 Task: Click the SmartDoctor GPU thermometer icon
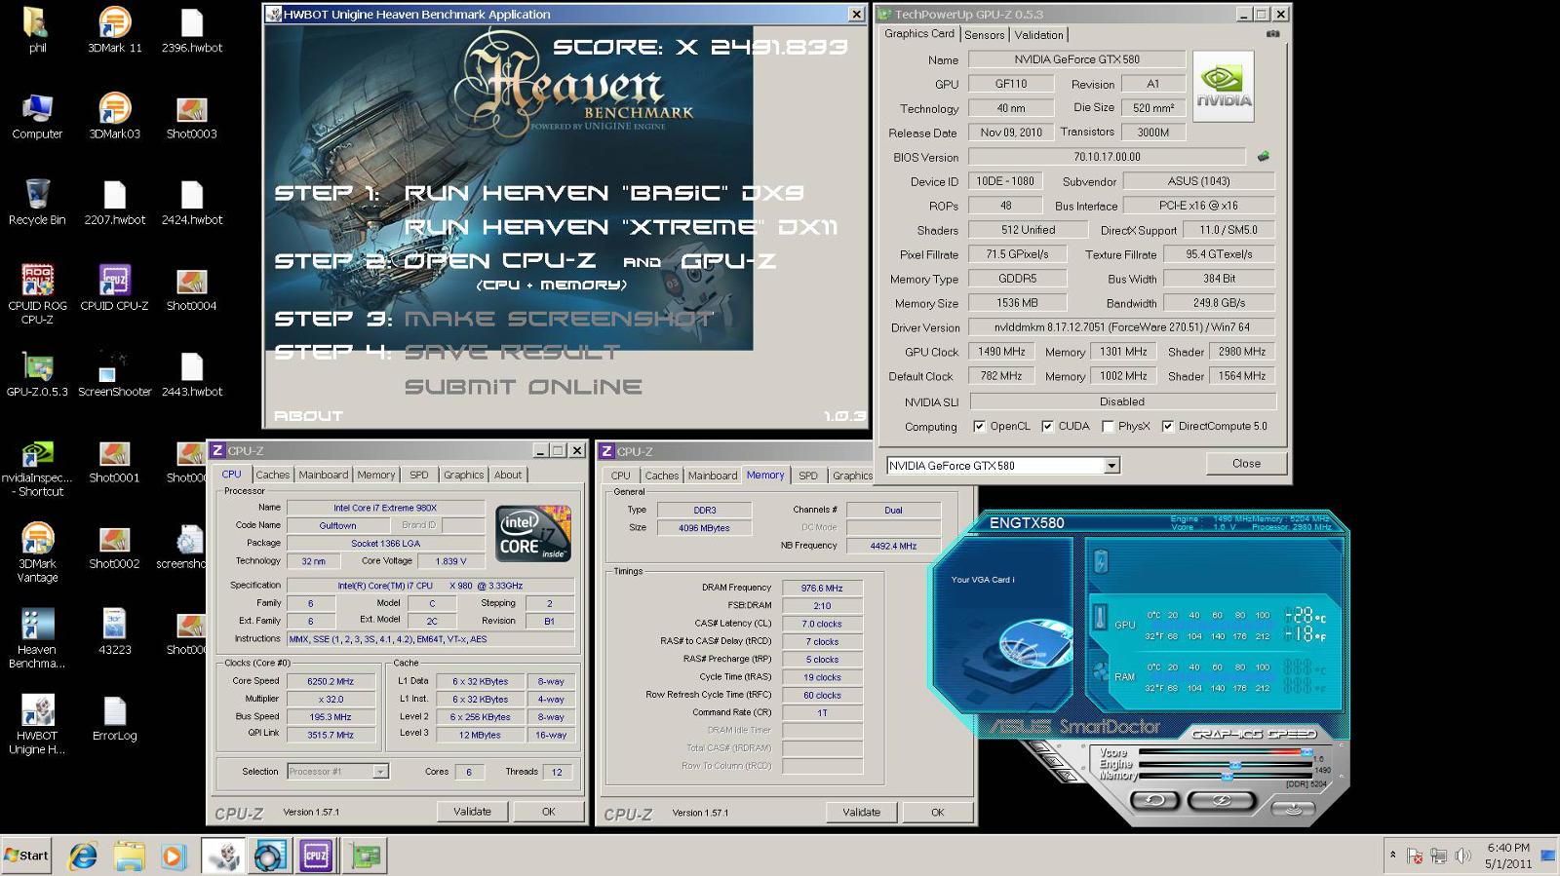click(1100, 617)
